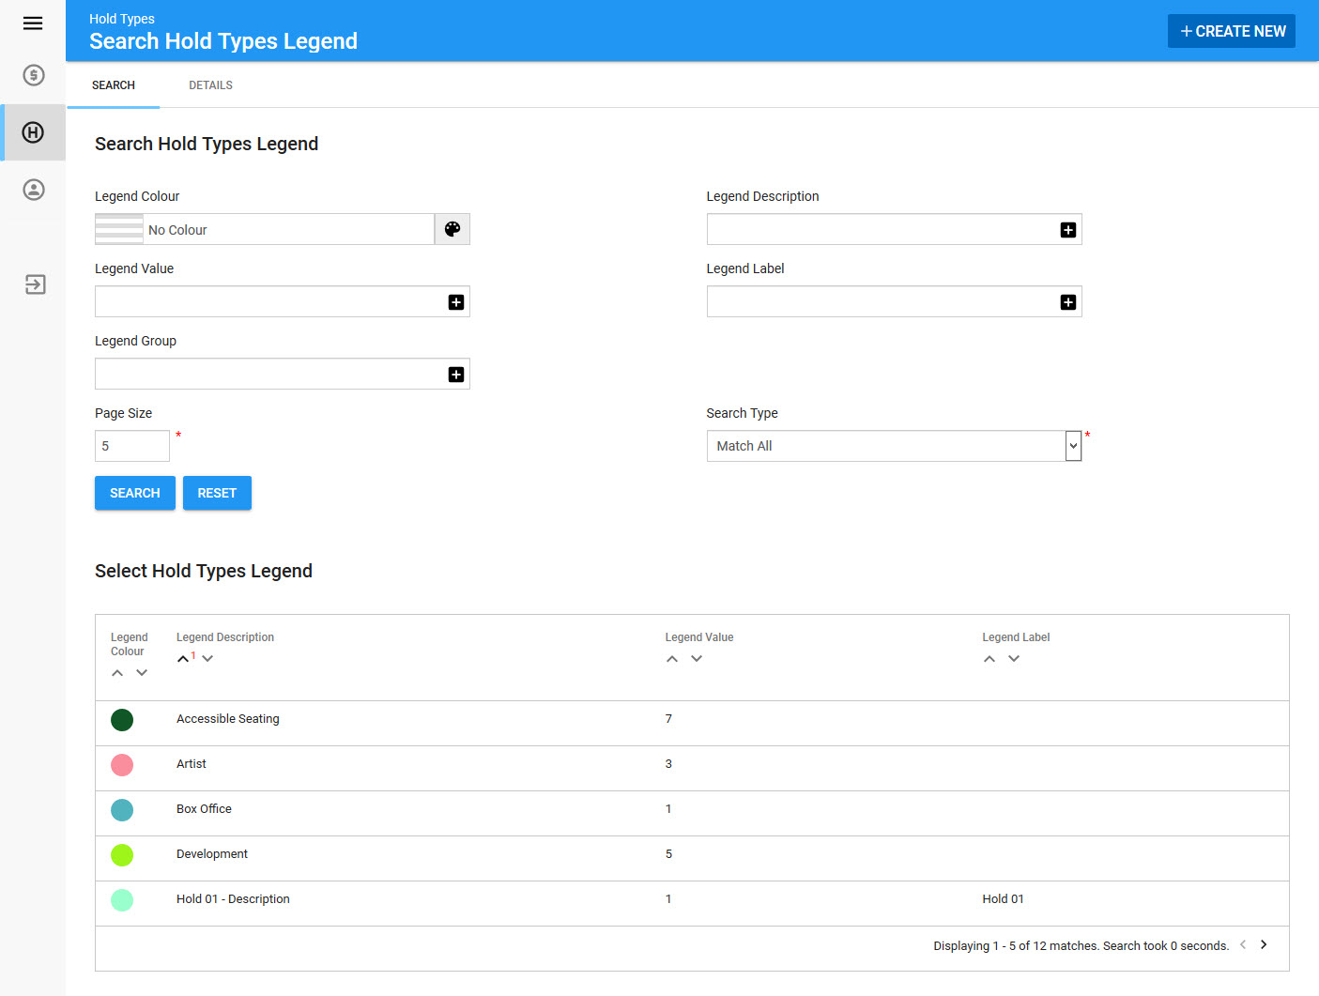
Task: Click Legend Value 3 cell
Action: (x=668, y=764)
